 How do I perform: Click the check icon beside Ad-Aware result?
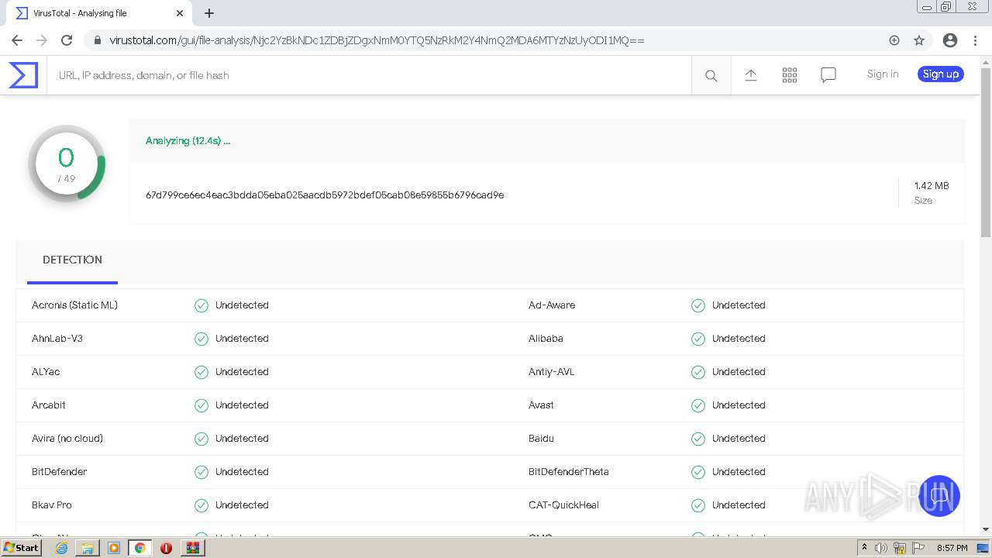[x=698, y=305]
